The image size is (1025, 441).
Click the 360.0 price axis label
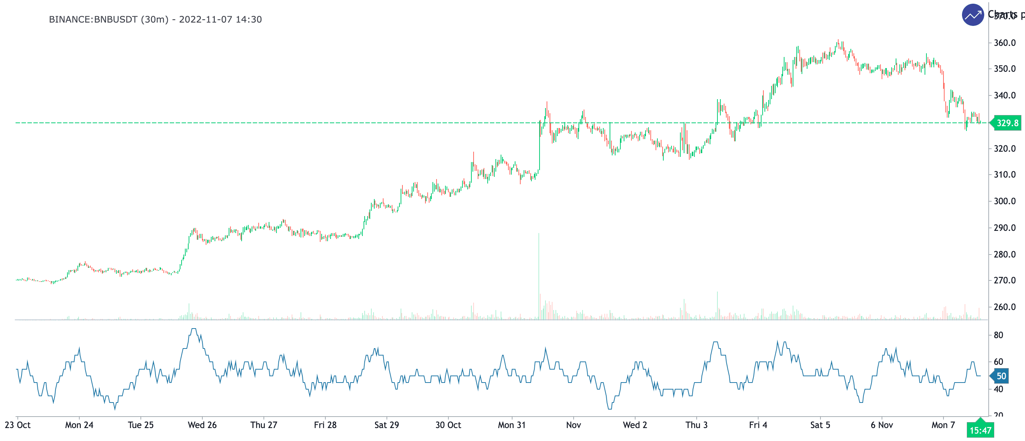click(x=1004, y=43)
